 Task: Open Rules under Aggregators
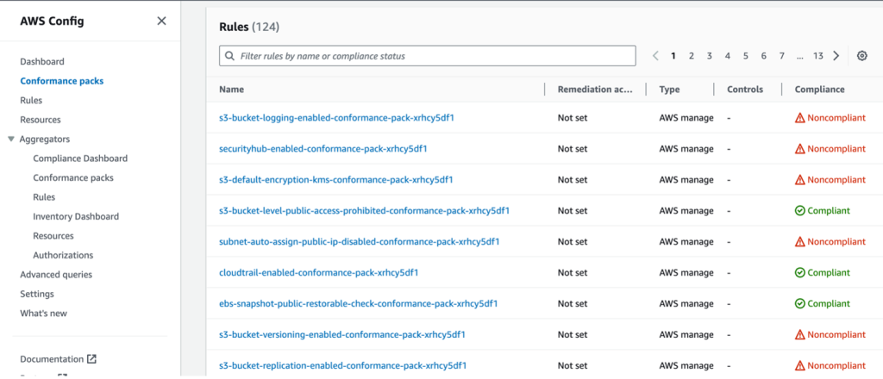click(44, 197)
